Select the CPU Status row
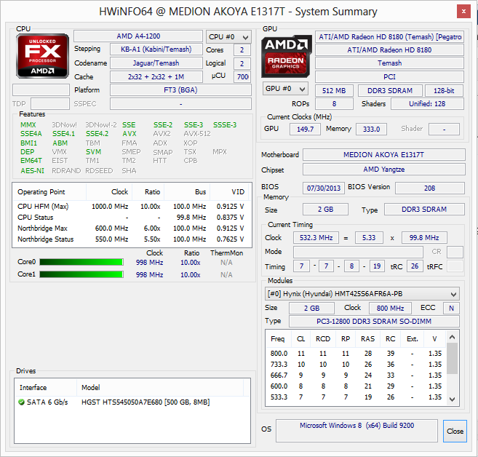 coord(132,218)
